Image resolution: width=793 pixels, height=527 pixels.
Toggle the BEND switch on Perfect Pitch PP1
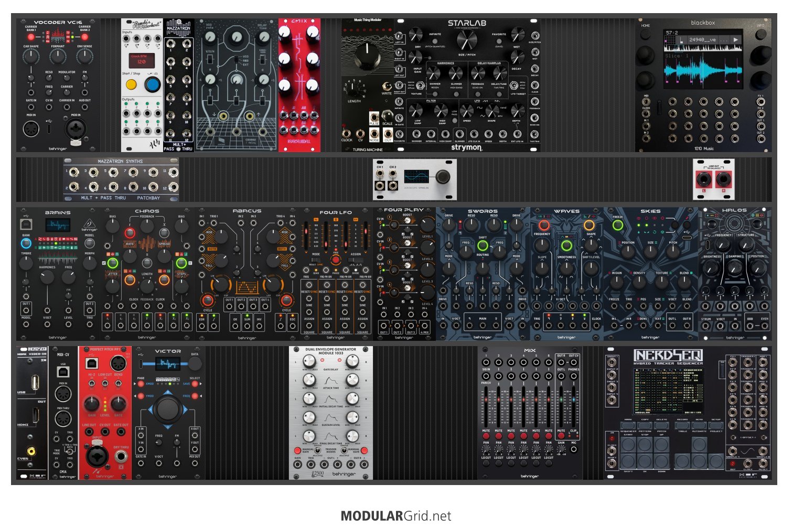click(119, 384)
